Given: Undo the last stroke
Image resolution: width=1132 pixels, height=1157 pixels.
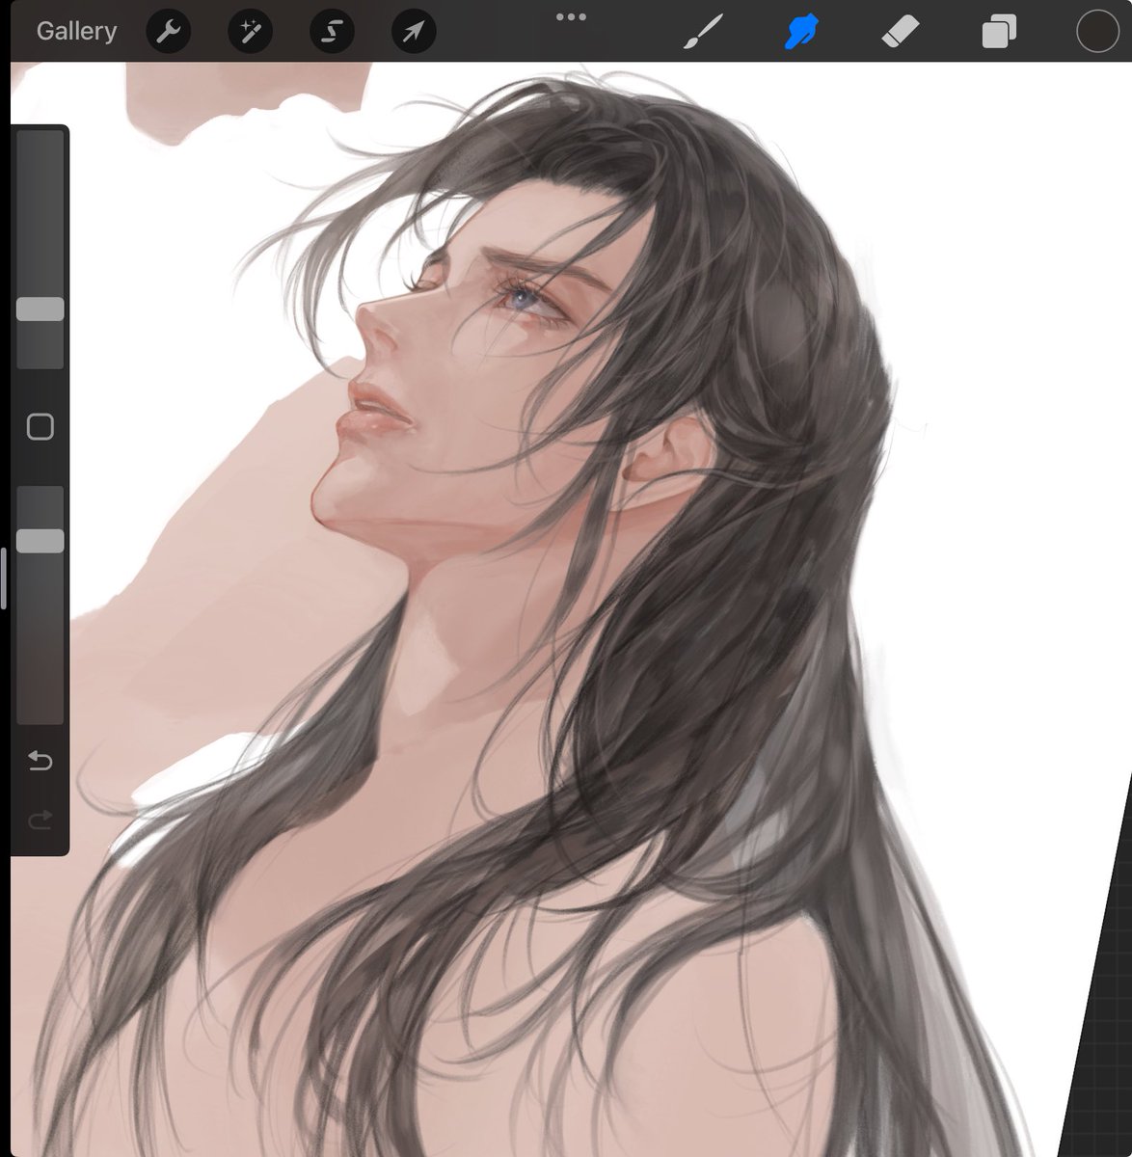Looking at the screenshot, I should (x=40, y=762).
